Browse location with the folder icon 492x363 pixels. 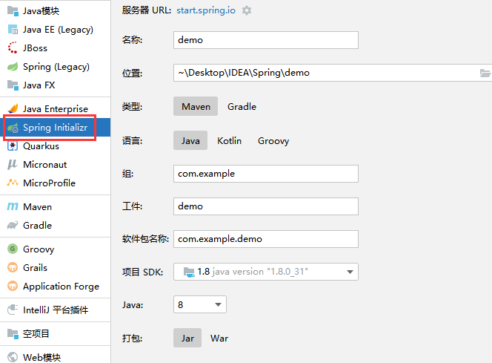point(485,73)
